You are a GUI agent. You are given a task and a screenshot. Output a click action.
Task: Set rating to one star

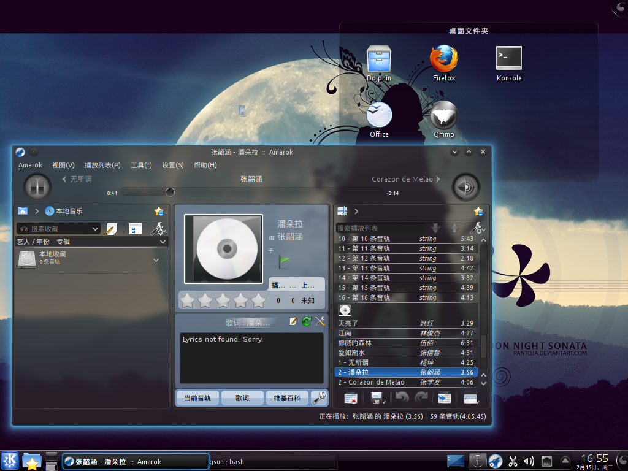[x=188, y=301]
